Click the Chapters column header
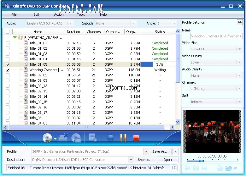The image size is (246, 176). point(94,32)
